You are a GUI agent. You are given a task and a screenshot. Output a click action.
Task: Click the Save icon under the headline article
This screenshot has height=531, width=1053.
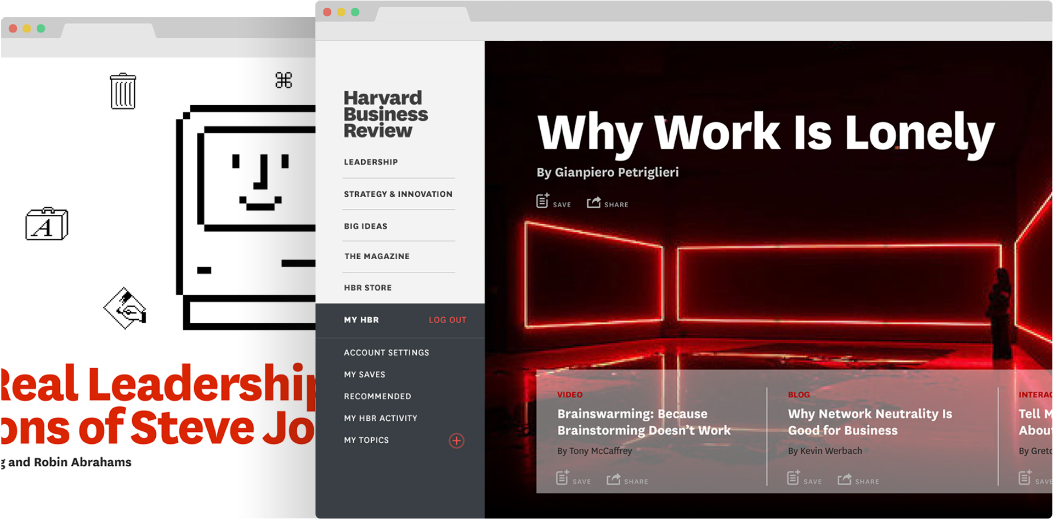tap(542, 201)
